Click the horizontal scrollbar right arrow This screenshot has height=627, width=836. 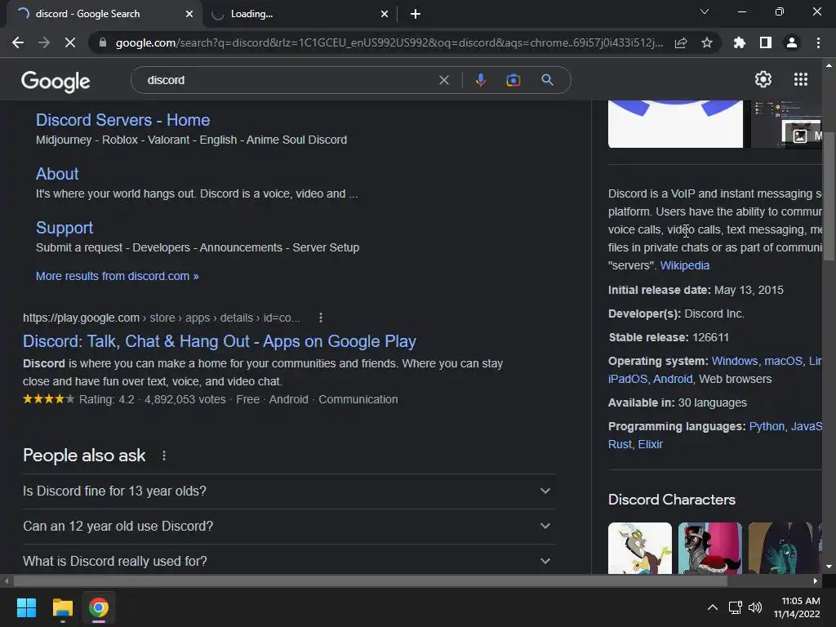(x=816, y=581)
